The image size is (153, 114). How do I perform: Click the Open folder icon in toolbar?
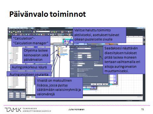point(11,32)
